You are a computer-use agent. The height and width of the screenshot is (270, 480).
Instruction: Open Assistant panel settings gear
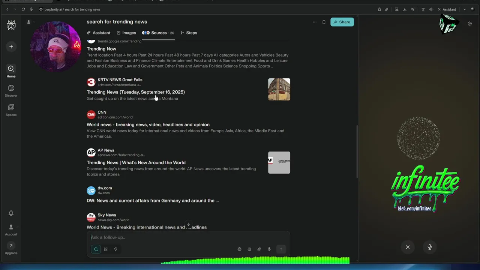coord(469,24)
